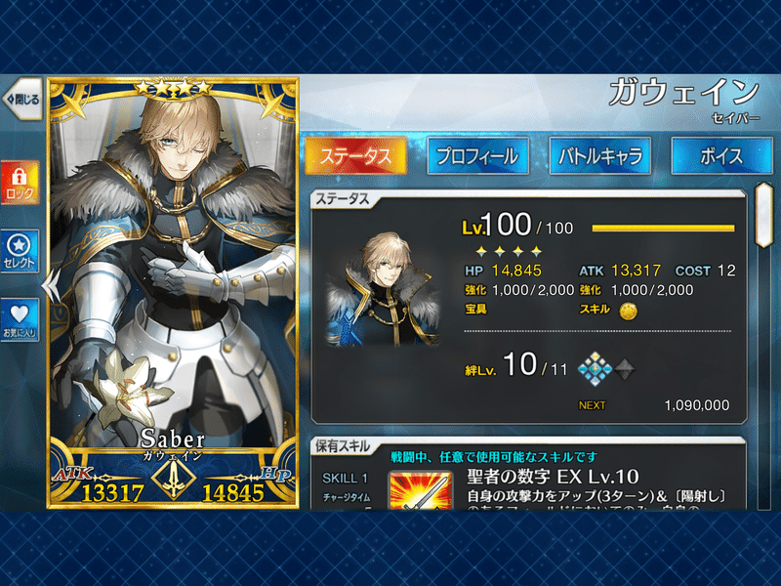Click the 閉じる back arrow button

pyautogui.click(x=22, y=100)
